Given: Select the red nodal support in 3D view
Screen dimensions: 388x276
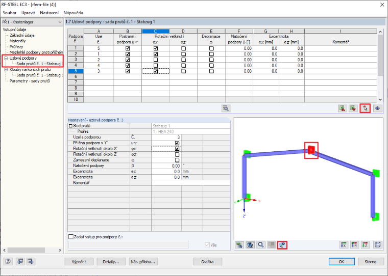Looking at the screenshot, I should (311, 150).
